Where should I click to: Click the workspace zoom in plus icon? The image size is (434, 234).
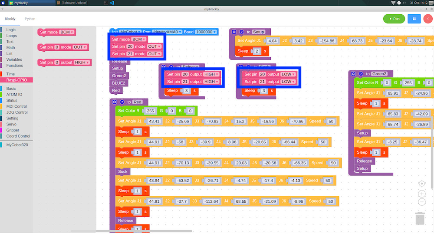click(421, 194)
